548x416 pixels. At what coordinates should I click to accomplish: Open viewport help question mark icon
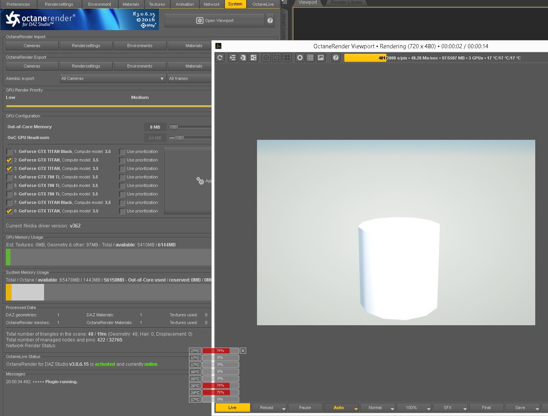336,58
